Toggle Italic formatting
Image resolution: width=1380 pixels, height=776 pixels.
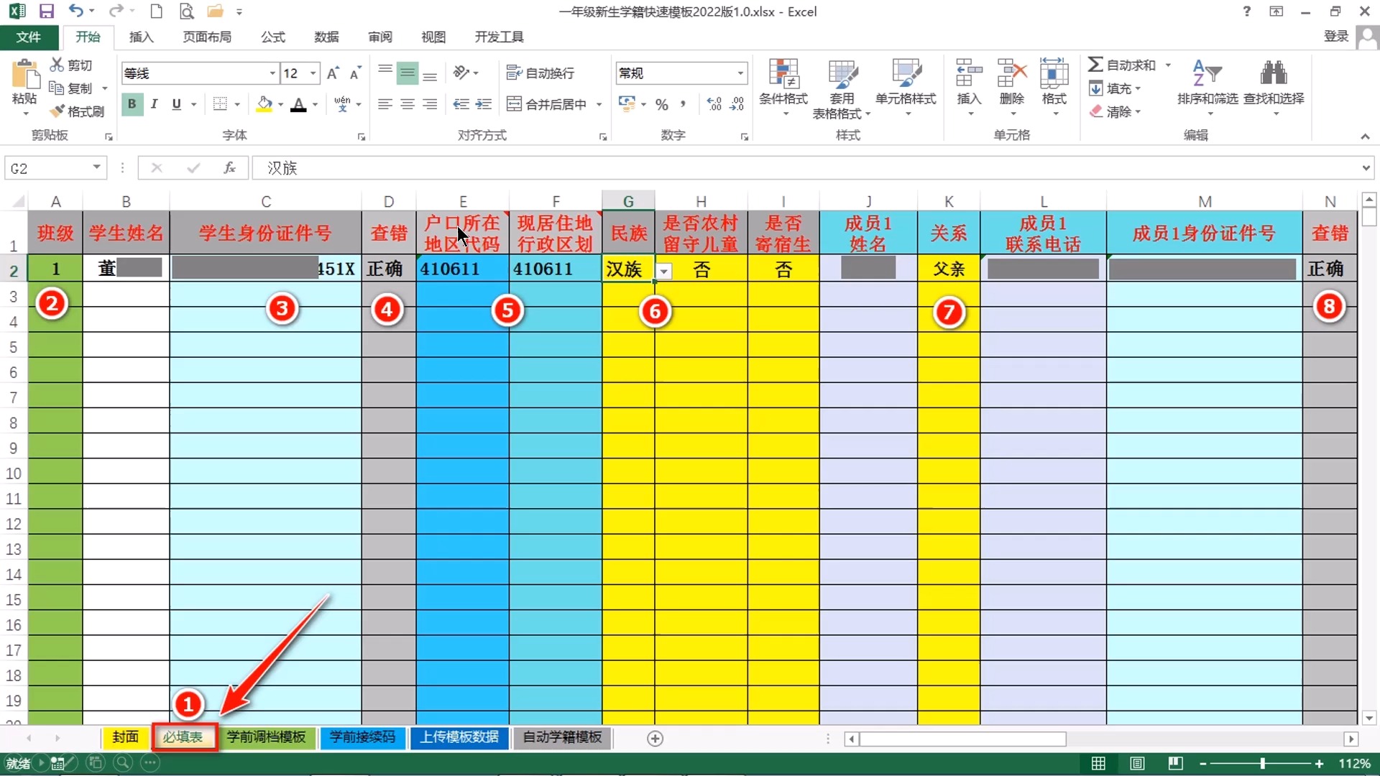point(154,104)
